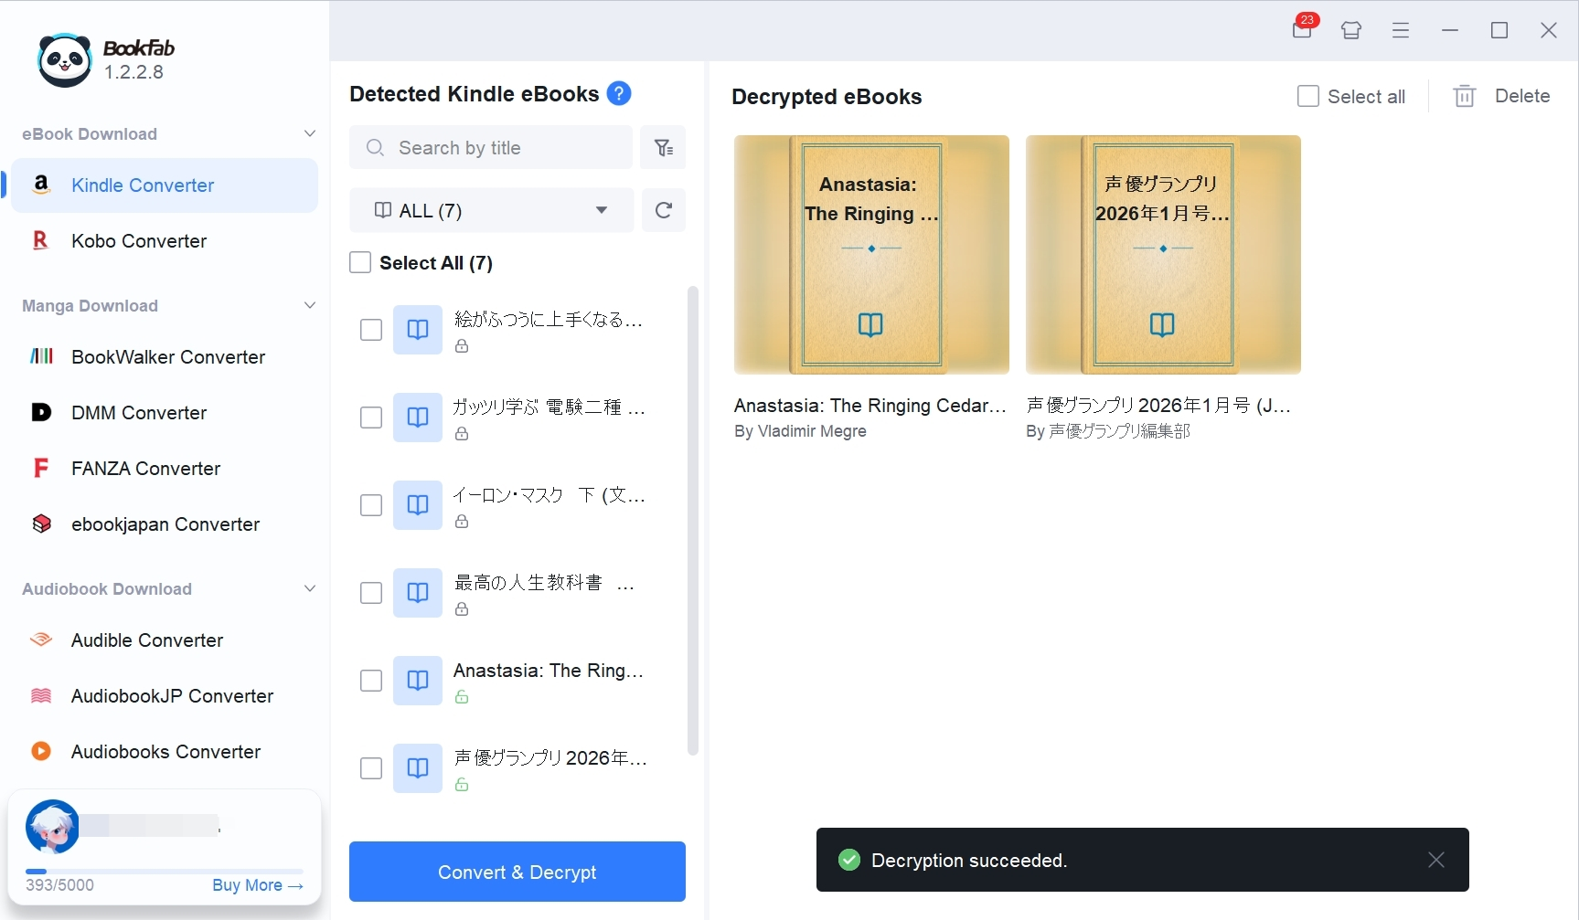This screenshot has height=920, width=1579.
Task: Open the hamburger menu in the title bar
Action: click(x=1401, y=30)
